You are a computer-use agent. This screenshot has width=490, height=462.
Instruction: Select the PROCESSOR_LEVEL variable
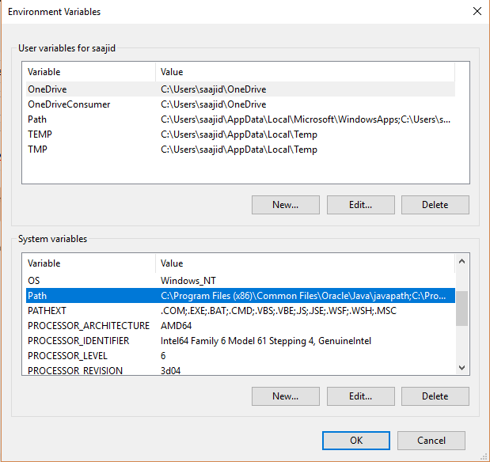point(241,355)
